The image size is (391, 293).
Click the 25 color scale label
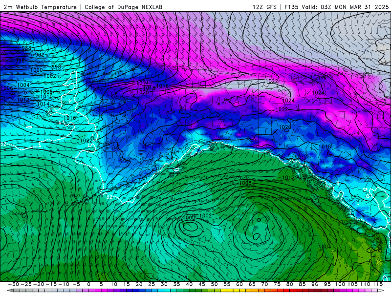152,284
